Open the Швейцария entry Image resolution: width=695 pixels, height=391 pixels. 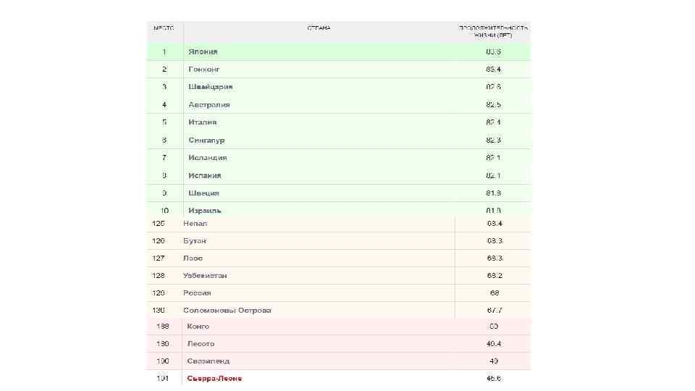[x=210, y=87]
